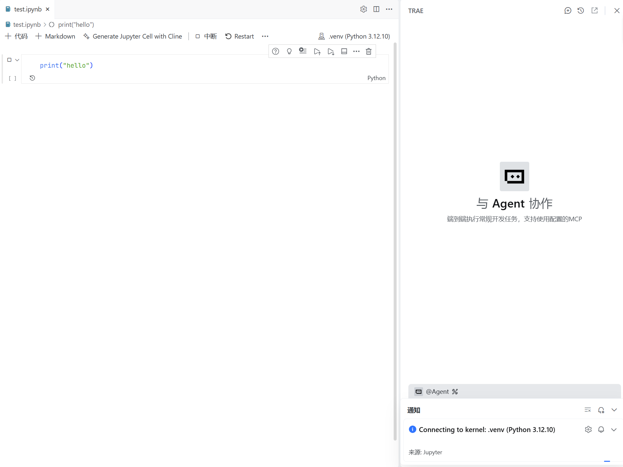Image resolution: width=623 pixels, height=467 pixels.
Task: Stop cell execution square button
Action: click(x=9, y=60)
